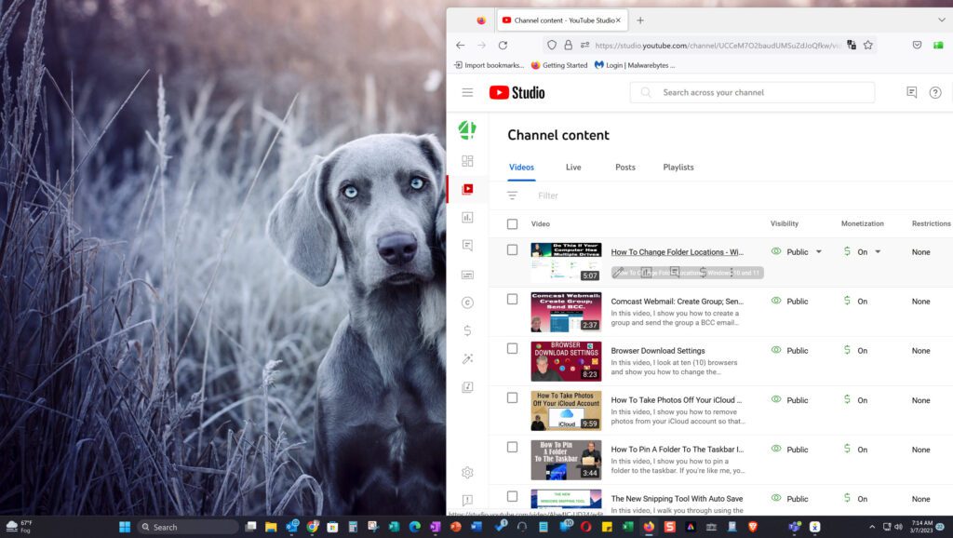Click the pencil Details icon on hovered video
Viewport: 953px width, 538px height.
pyautogui.click(x=618, y=273)
